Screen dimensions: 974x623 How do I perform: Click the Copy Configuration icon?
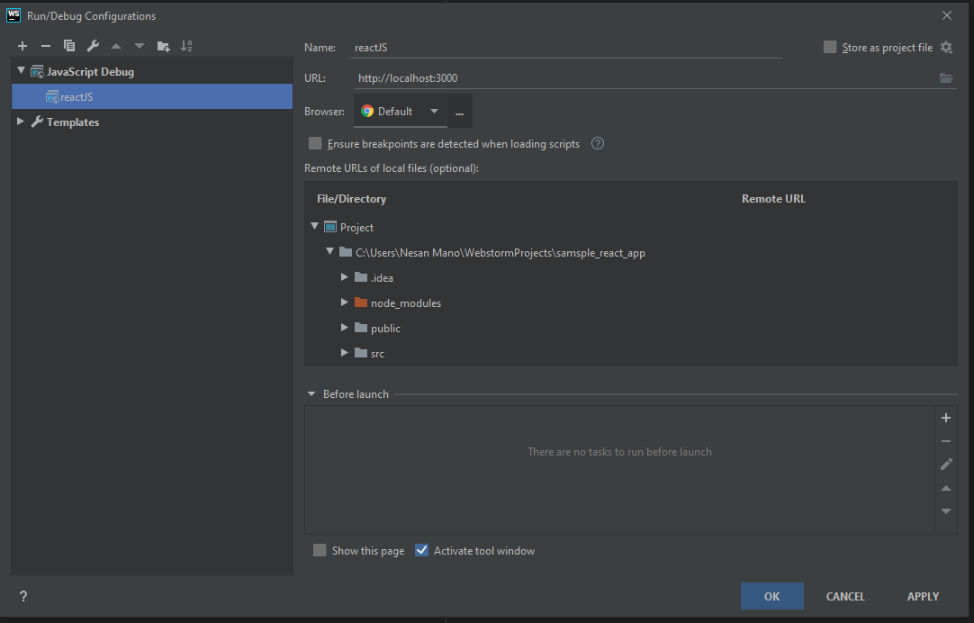(x=69, y=46)
